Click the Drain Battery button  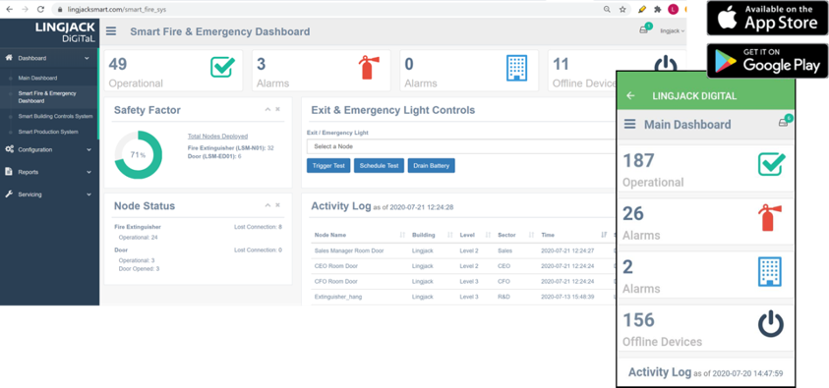coord(432,166)
